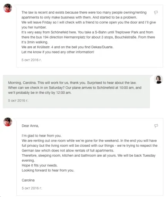166x197 pixels.
Task: Click the 'Dear Anna,' greeting text
Action: (x=30, y=126)
